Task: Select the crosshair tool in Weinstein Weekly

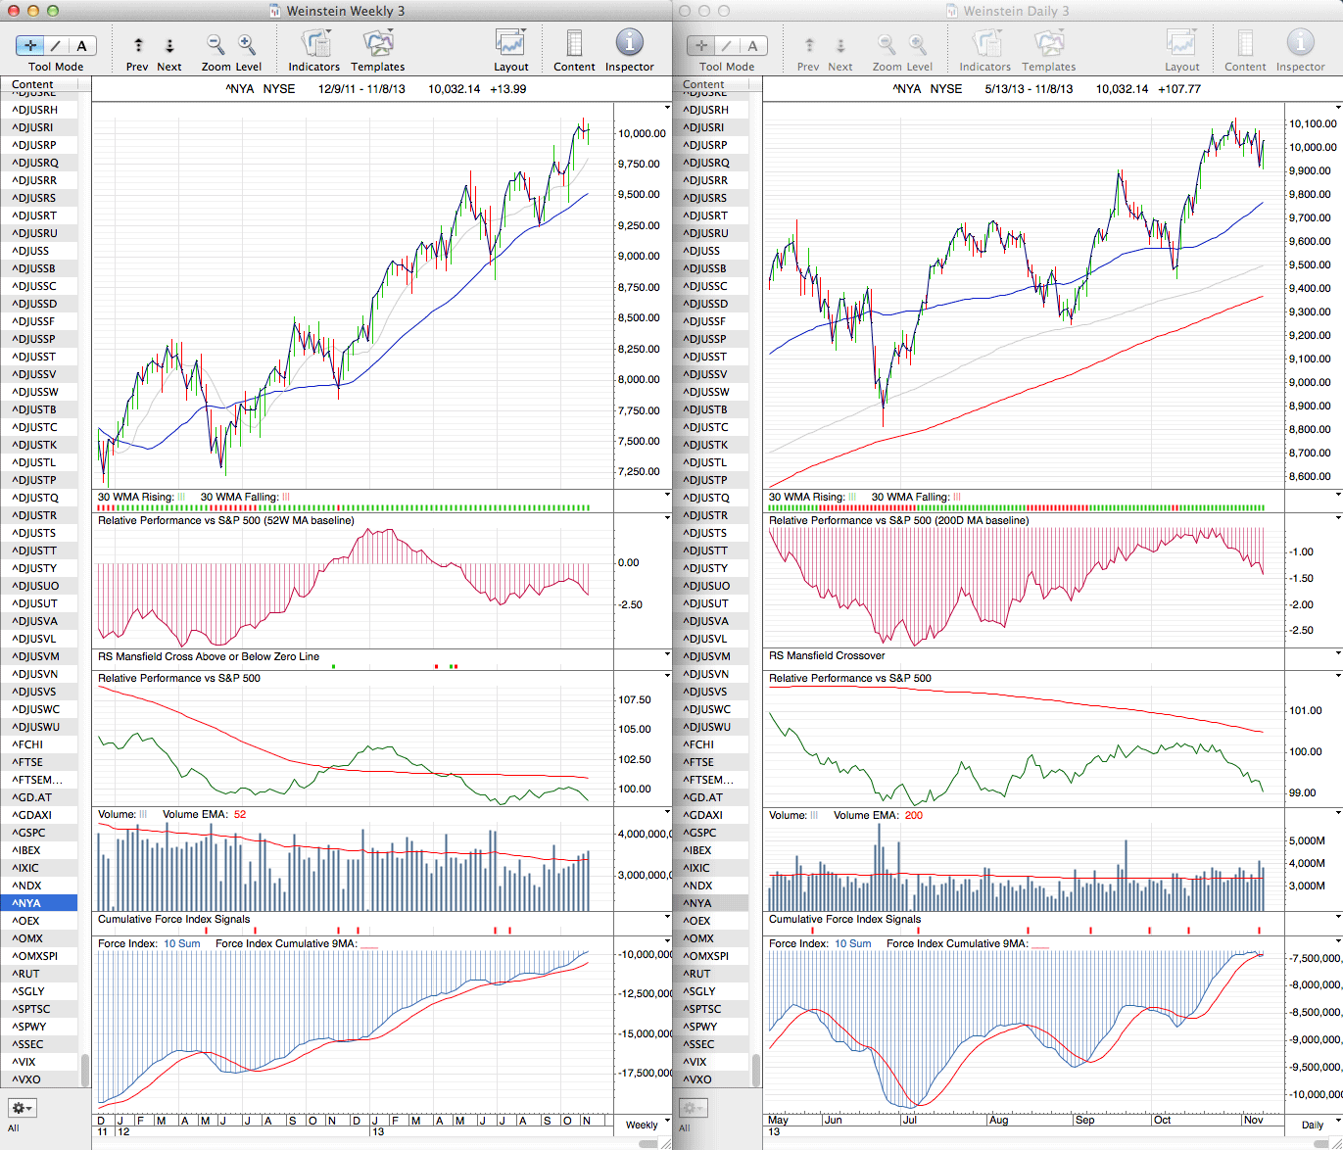Action: coord(31,45)
